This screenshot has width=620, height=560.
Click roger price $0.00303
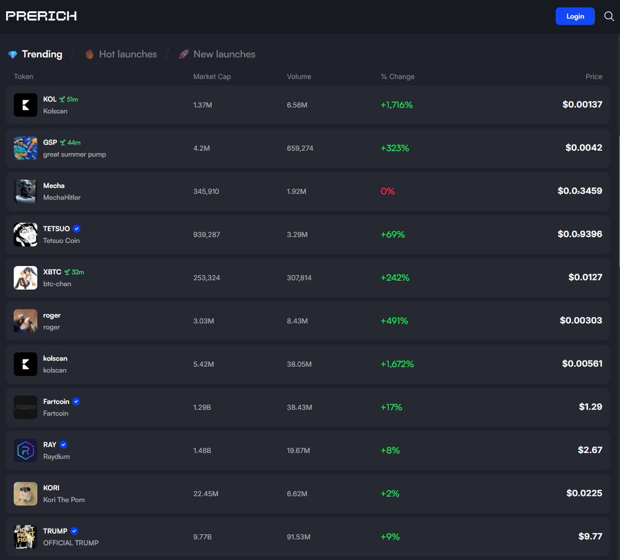point(581,320)
